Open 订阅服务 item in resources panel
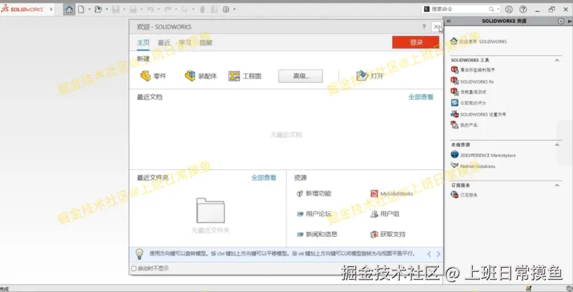 tap(464, 195)
